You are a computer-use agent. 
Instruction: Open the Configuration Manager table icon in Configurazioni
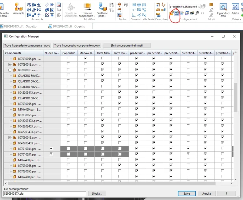pyautogui.click(x=176, y=13)
